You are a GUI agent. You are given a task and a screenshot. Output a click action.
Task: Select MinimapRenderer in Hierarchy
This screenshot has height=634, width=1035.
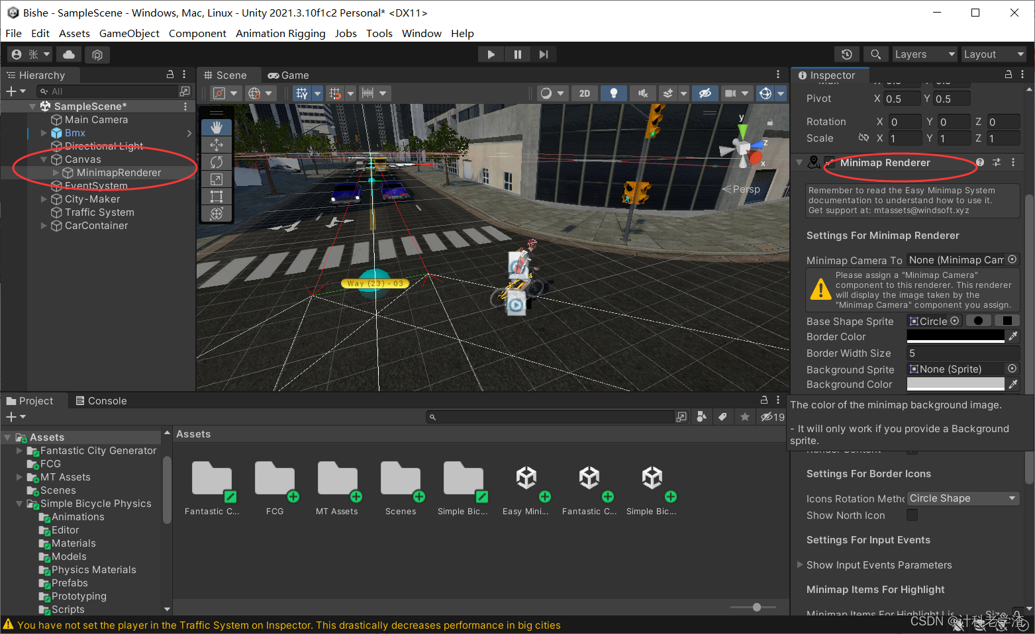[x=119, y=173]
